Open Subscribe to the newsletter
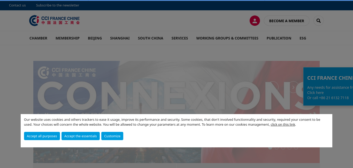Screen dimensions: 353x168 (x=58, y=5)
